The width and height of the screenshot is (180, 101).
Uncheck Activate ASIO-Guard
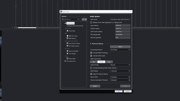pos(91,56)
